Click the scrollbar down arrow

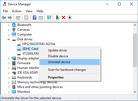pos(135,92)
